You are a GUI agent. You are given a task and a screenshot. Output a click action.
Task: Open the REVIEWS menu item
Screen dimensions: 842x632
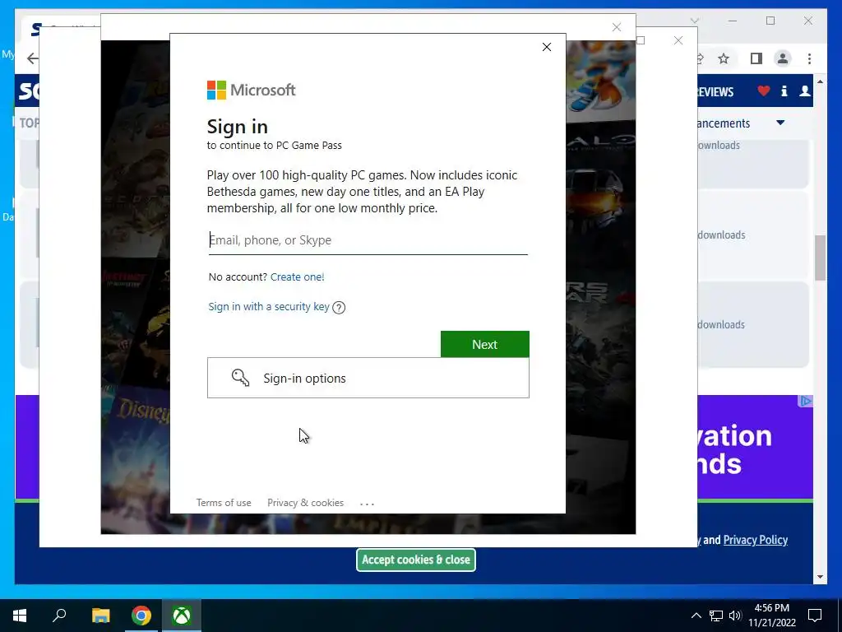pos(715,92)
